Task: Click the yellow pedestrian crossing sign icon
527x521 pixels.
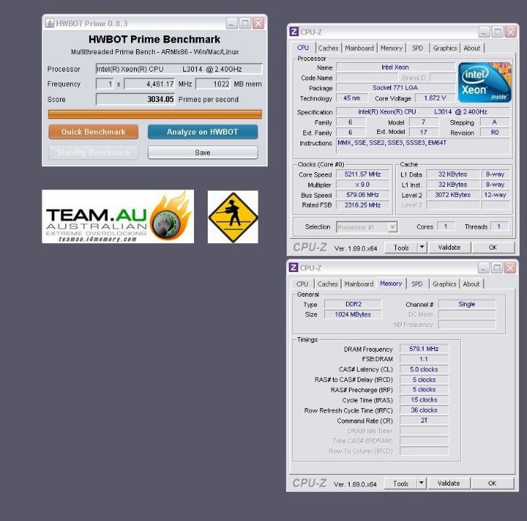Action: click(232, 216)
